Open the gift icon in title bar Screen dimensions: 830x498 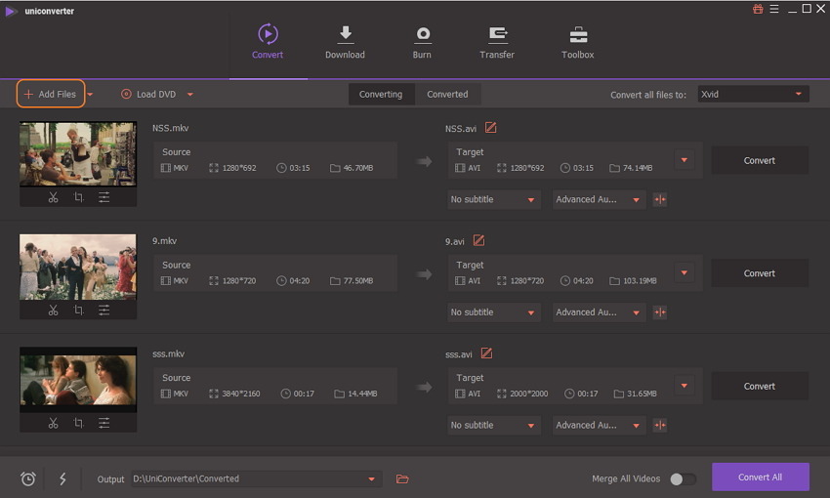[758, 9]
